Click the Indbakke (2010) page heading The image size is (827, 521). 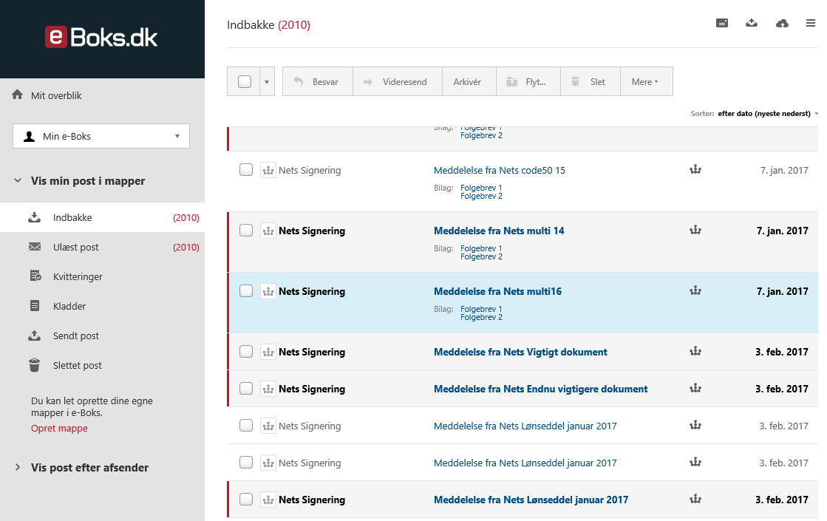[268, 25]
